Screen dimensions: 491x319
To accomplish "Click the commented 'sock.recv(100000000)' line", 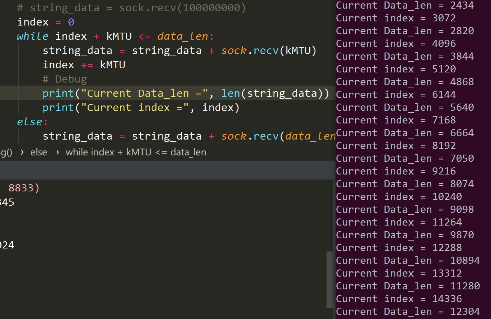I will (x=131, y=8).
